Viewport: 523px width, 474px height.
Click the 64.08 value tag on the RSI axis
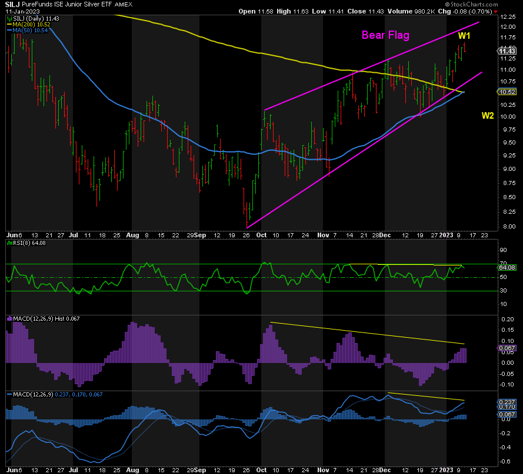[x=507, y=267]
